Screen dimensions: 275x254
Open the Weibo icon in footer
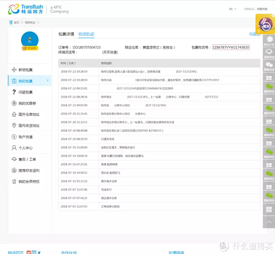point(28,253)
